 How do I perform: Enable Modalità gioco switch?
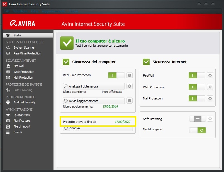point(198,130)
